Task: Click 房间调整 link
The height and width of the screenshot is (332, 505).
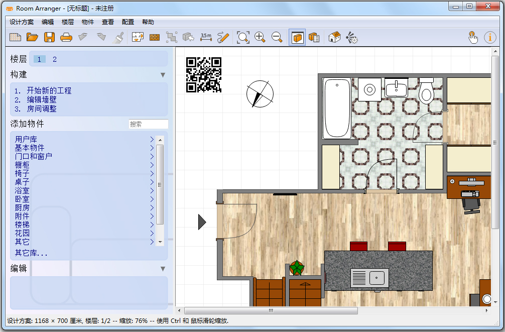Action: pos(42,108)
